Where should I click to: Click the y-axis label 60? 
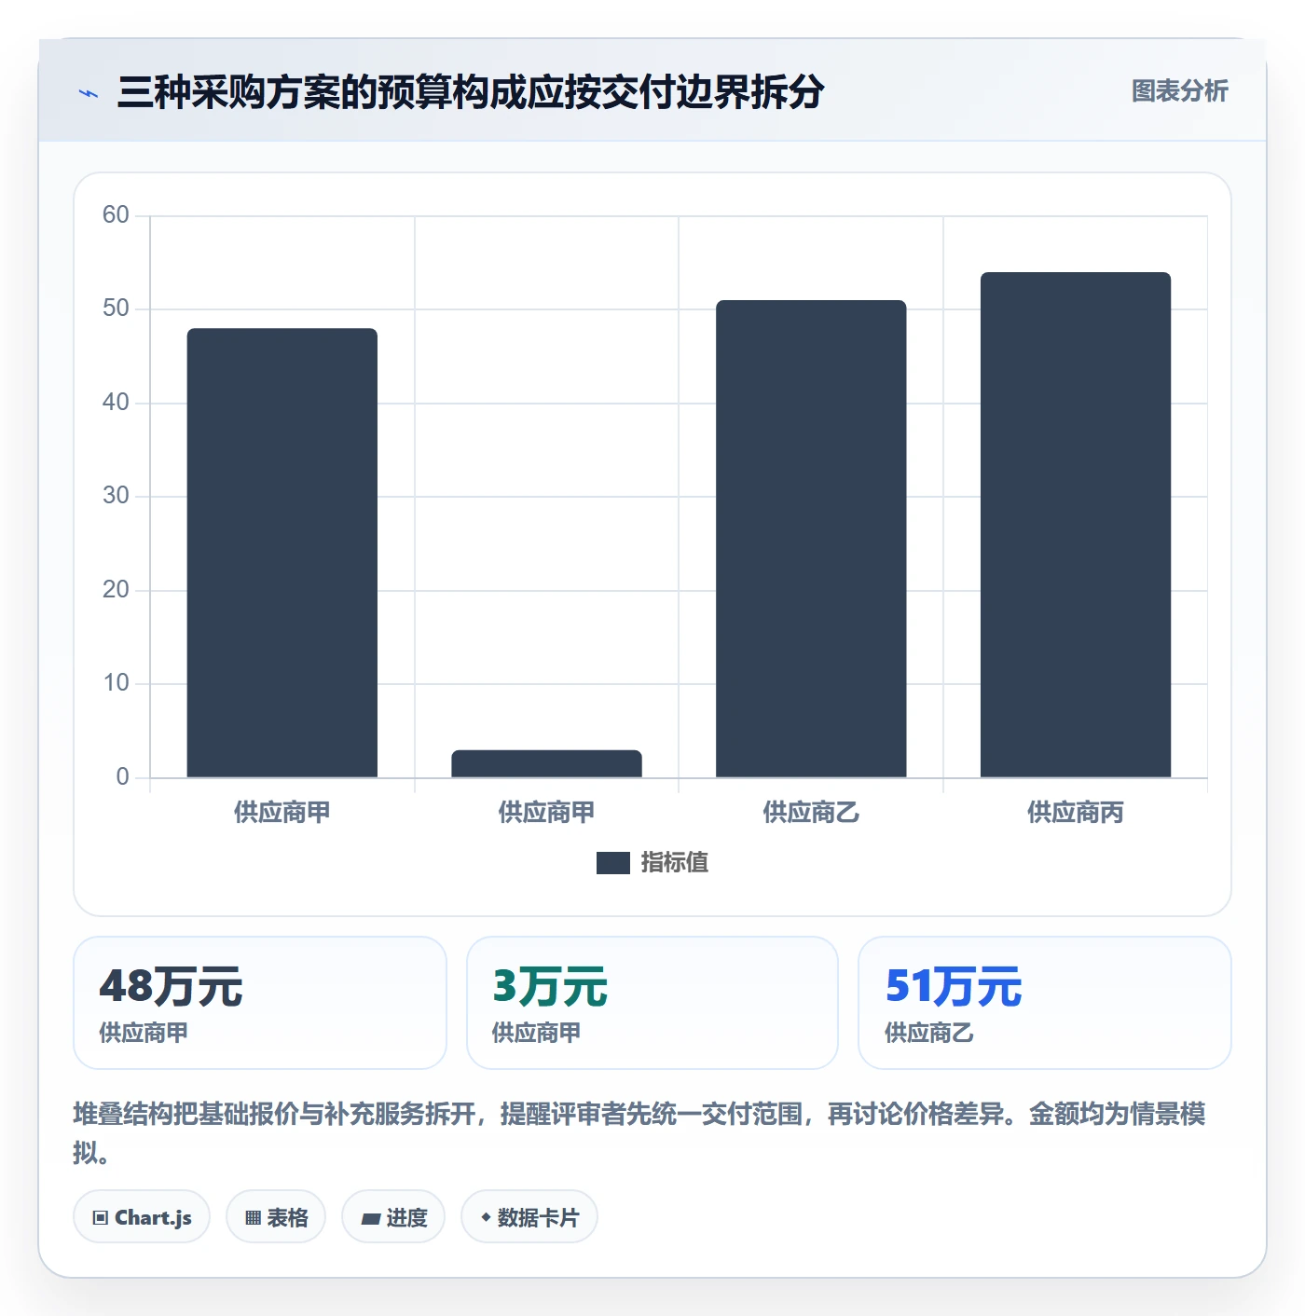pyautogui.click(x=116, y=215)
